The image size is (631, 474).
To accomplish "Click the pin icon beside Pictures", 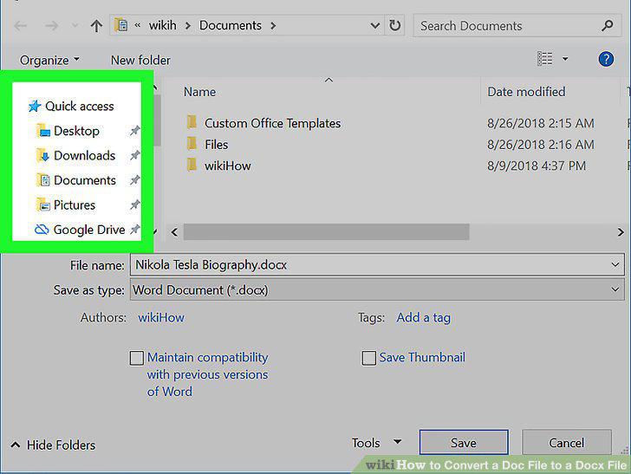I will 134,205.
